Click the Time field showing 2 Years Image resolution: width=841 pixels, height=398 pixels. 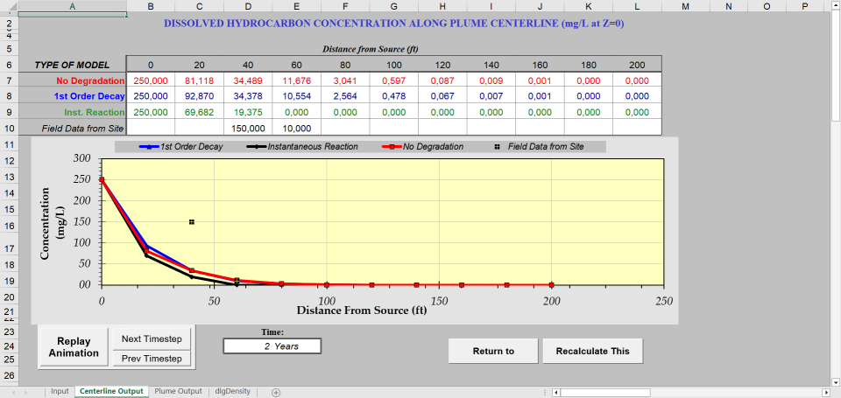pyautogui.click(x=272, y=346)
